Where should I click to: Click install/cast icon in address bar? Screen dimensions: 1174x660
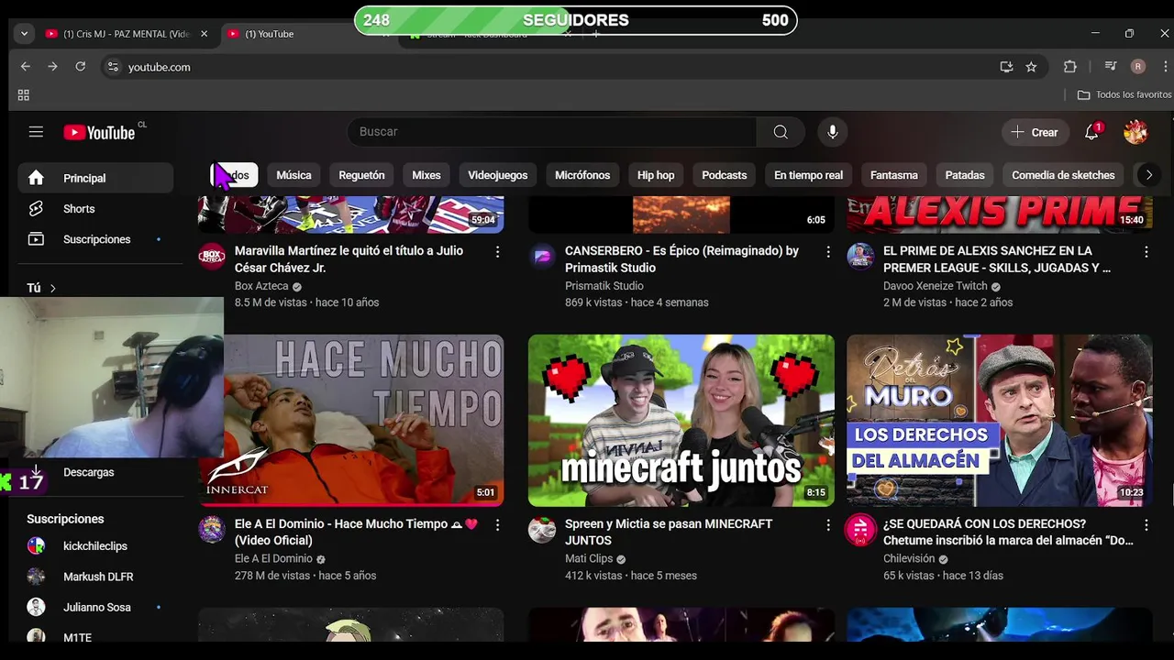(1006, 67)
